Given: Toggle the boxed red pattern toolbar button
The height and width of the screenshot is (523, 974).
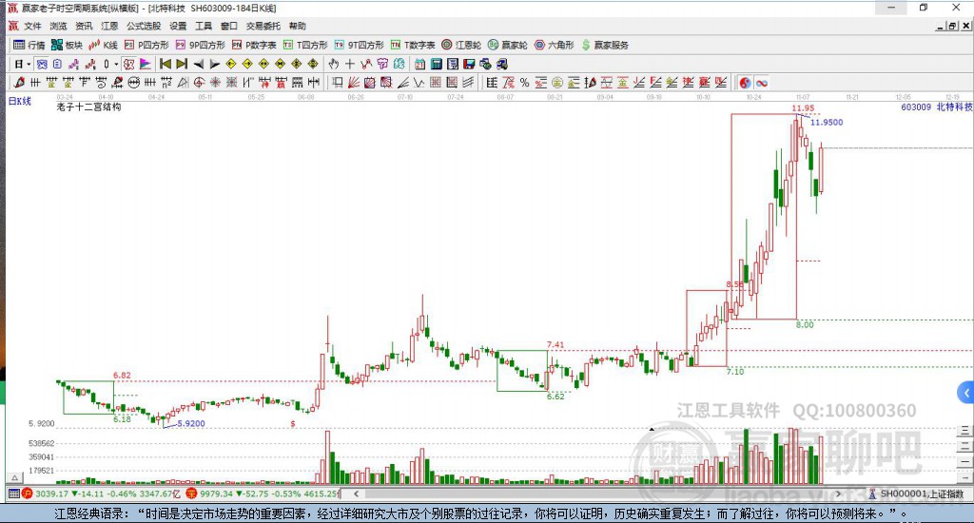Looking at the screenshot, I should coord(128,64).
